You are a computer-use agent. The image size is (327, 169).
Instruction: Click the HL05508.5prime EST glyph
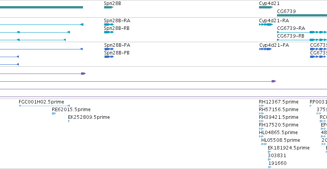point(264,144)
